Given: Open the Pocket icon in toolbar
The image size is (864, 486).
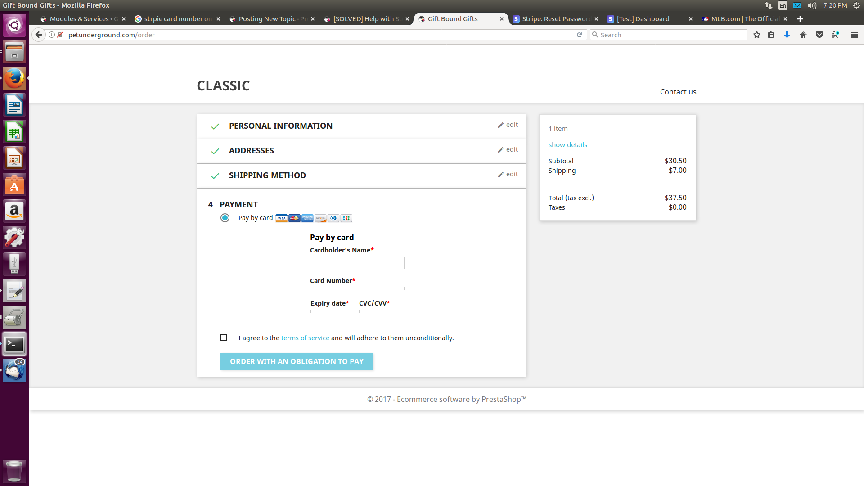Looking at the screenshot, I should [x=819, y=35].
